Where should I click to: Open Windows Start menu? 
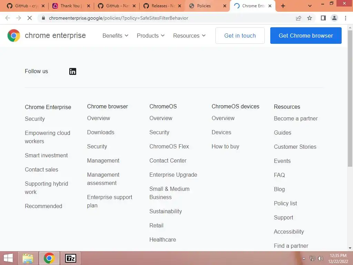pos(8,258)
